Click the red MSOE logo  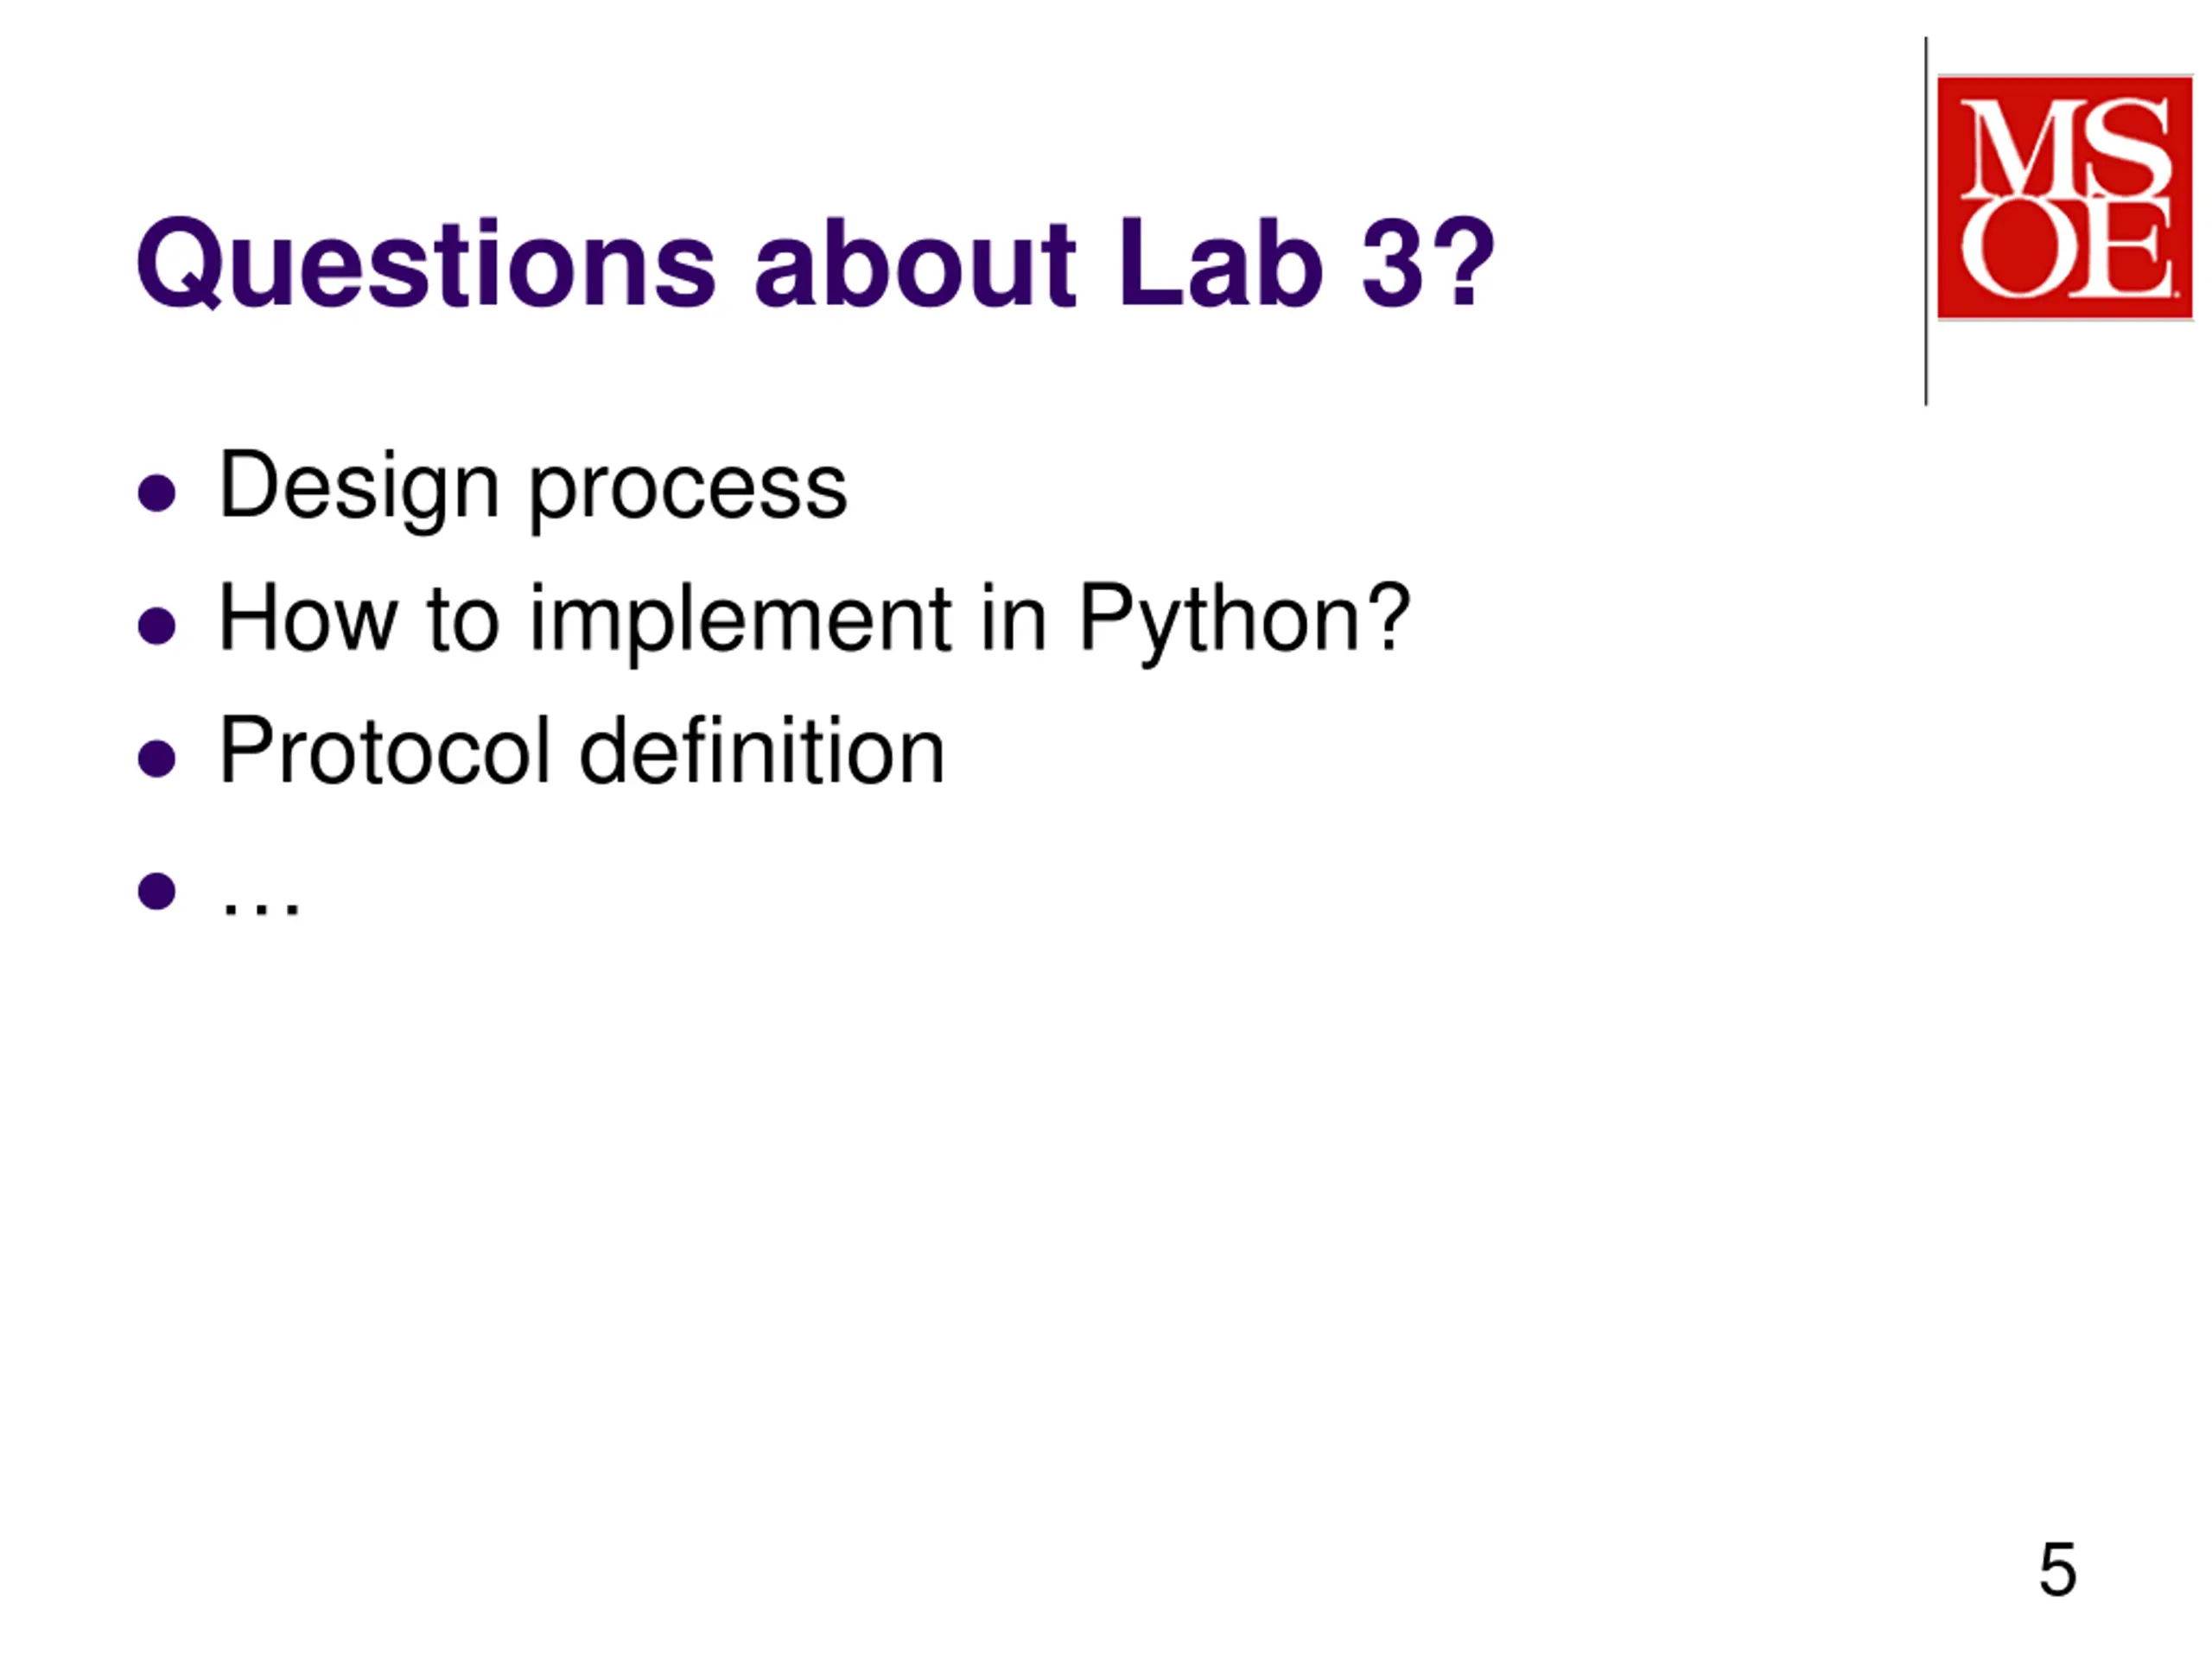coord(2064,197)
